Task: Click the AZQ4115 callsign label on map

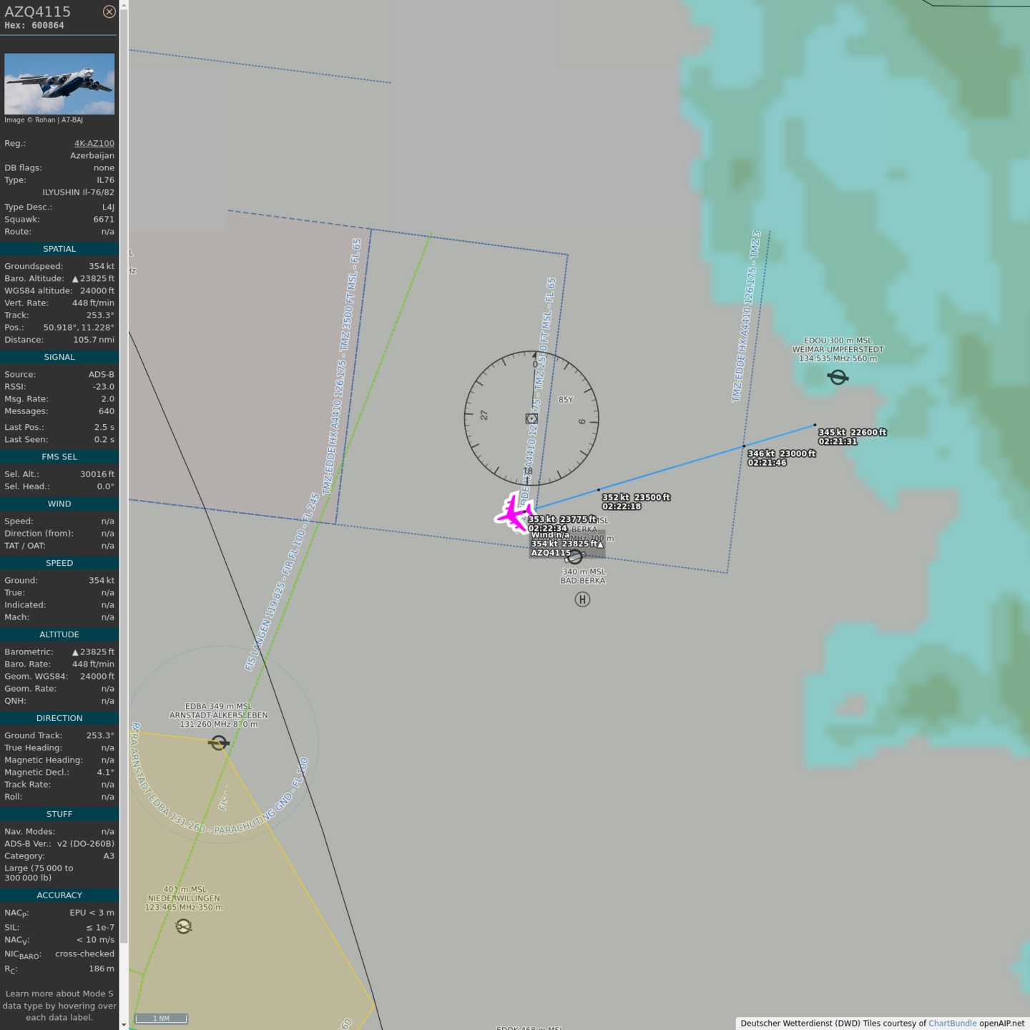Action: [551, 553]
